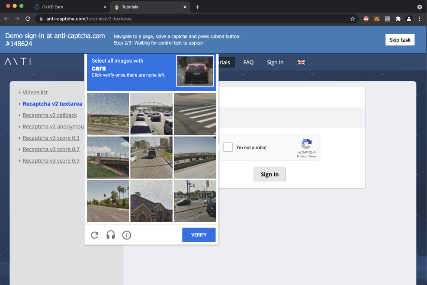Open the Chrome three-dot menu

(420, 19)
